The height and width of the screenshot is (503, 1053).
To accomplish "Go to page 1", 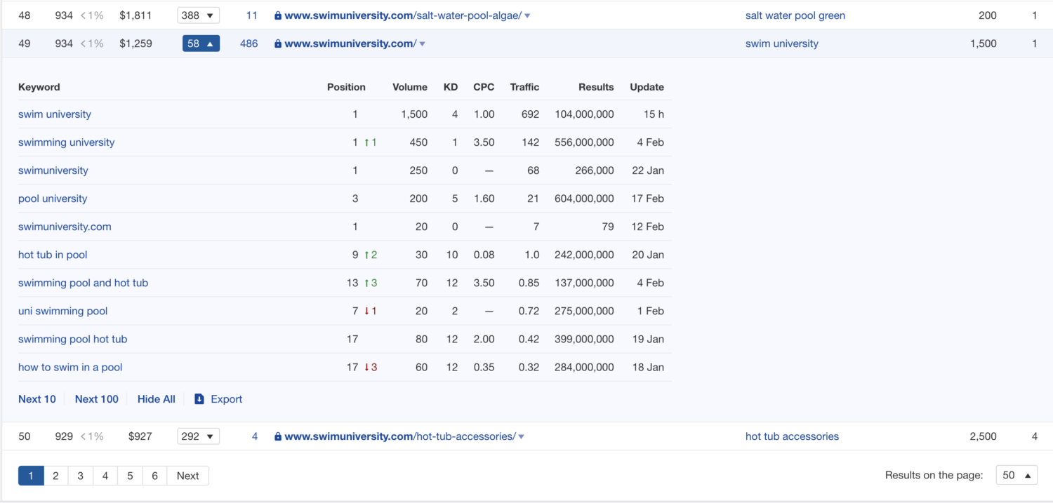I will tap(31, 476).
